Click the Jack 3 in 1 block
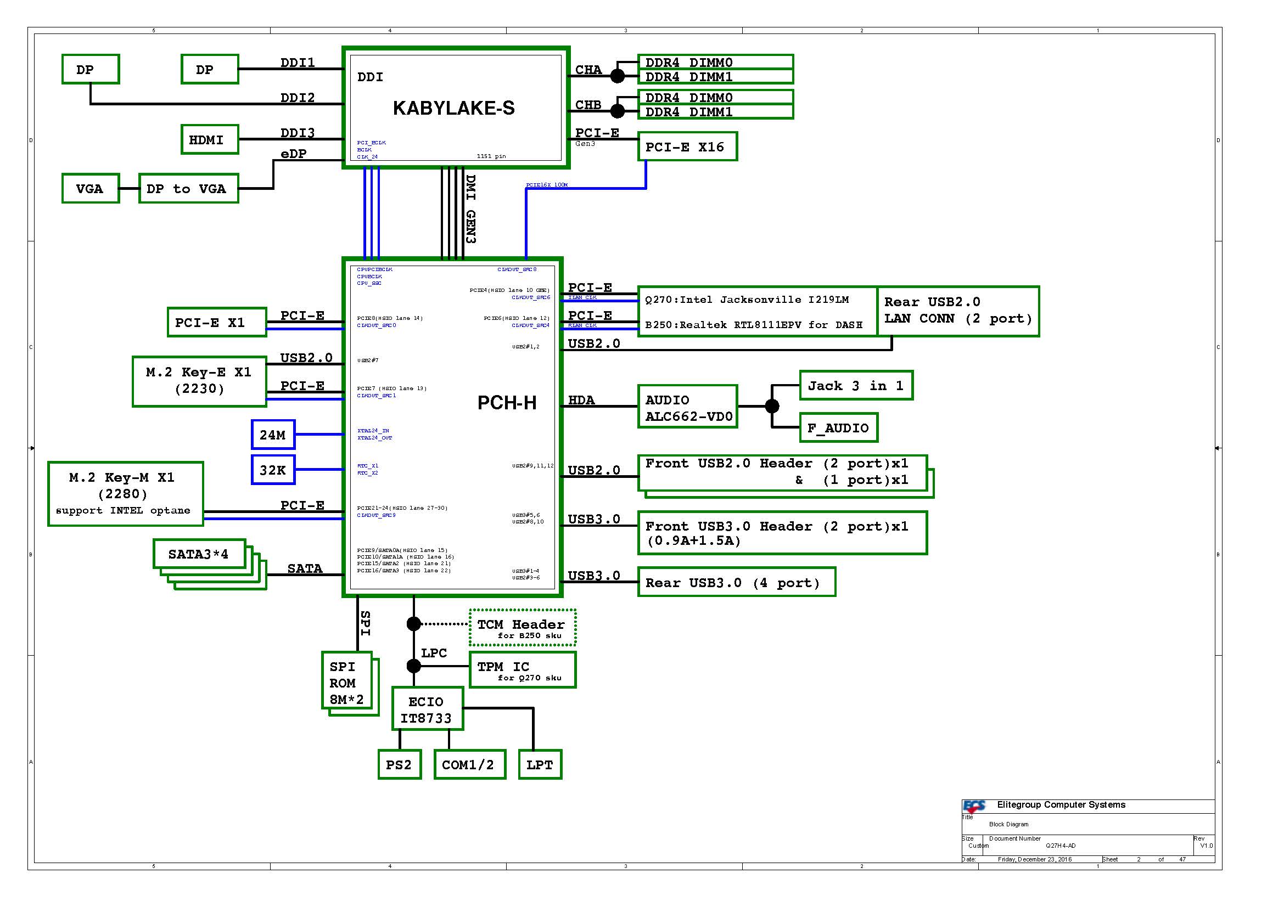Screen dimensions: 1284x907 click(x=856, y=385)
